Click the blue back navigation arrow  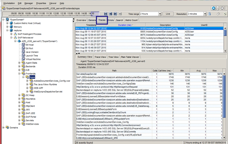tap(214, 8)
